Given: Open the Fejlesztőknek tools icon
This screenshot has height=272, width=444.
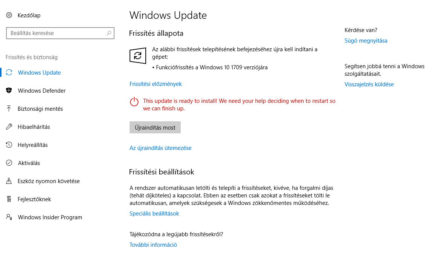Looking at the screenshot, I should point(9,199).
